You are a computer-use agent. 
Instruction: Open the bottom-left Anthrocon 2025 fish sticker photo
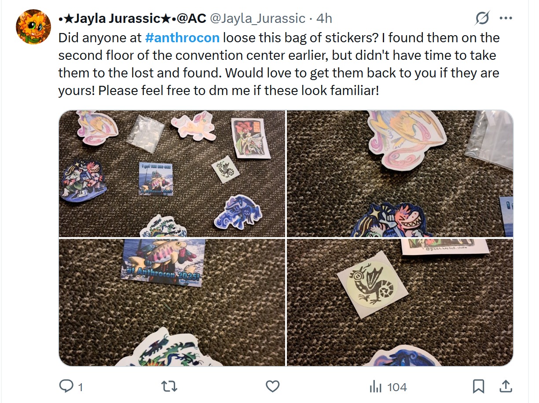[x=172, y=302]
